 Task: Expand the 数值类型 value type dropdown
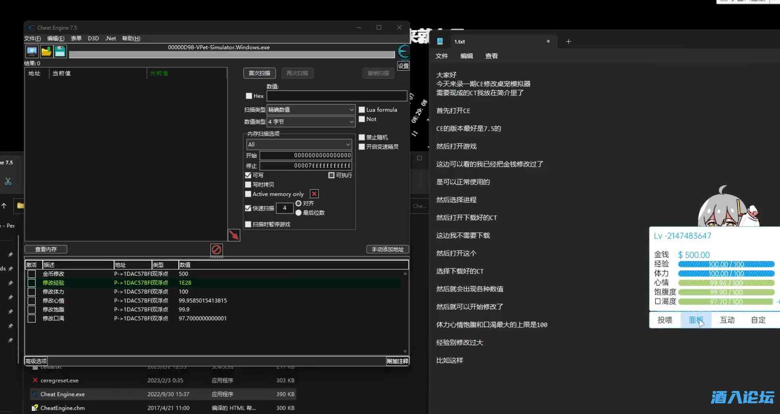point(311,122)
